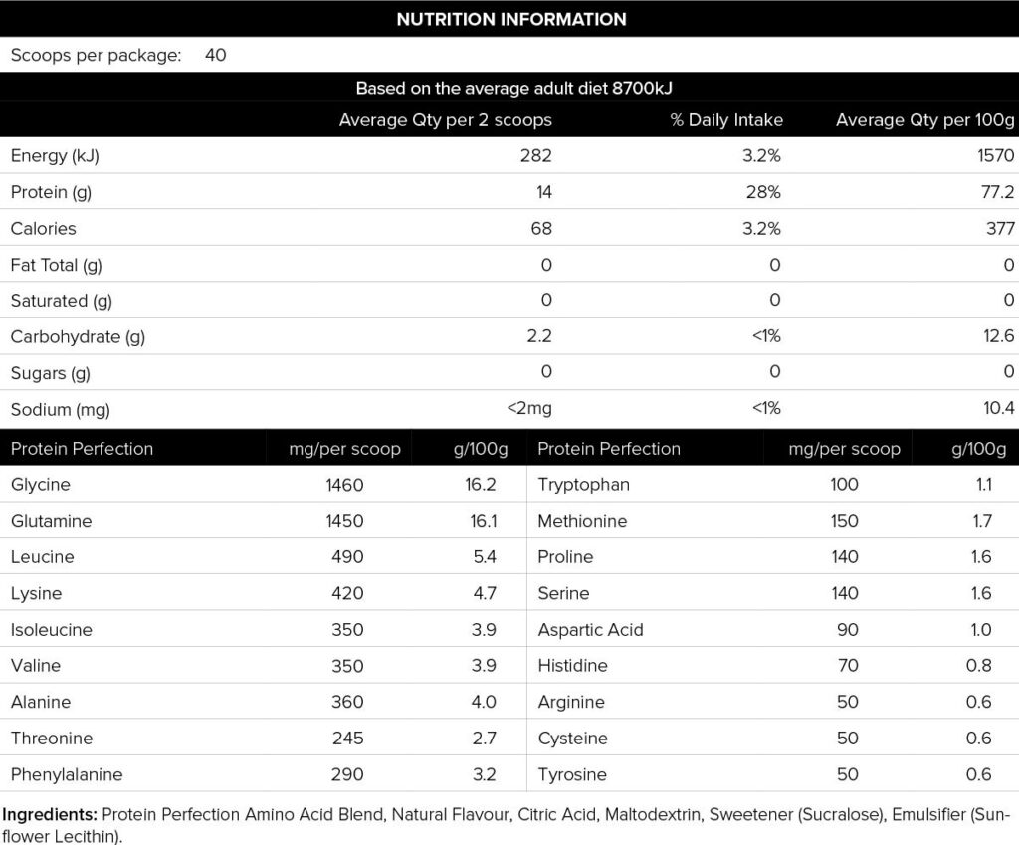Screen dimensions: 1019x845
Task: Click the Tryptophan row label
Action: pyautogui.click(x=583, y=485)
